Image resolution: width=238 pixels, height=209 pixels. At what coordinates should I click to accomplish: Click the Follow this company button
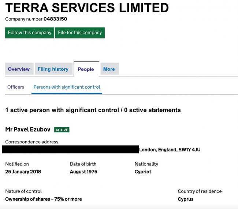(30, 33)
